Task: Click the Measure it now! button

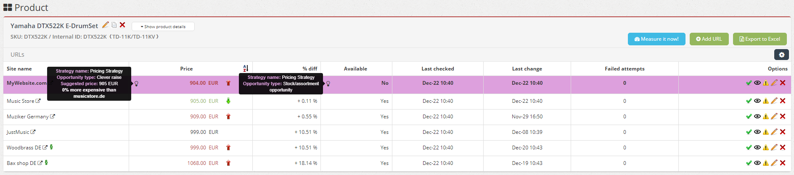Action: (656, 39)
